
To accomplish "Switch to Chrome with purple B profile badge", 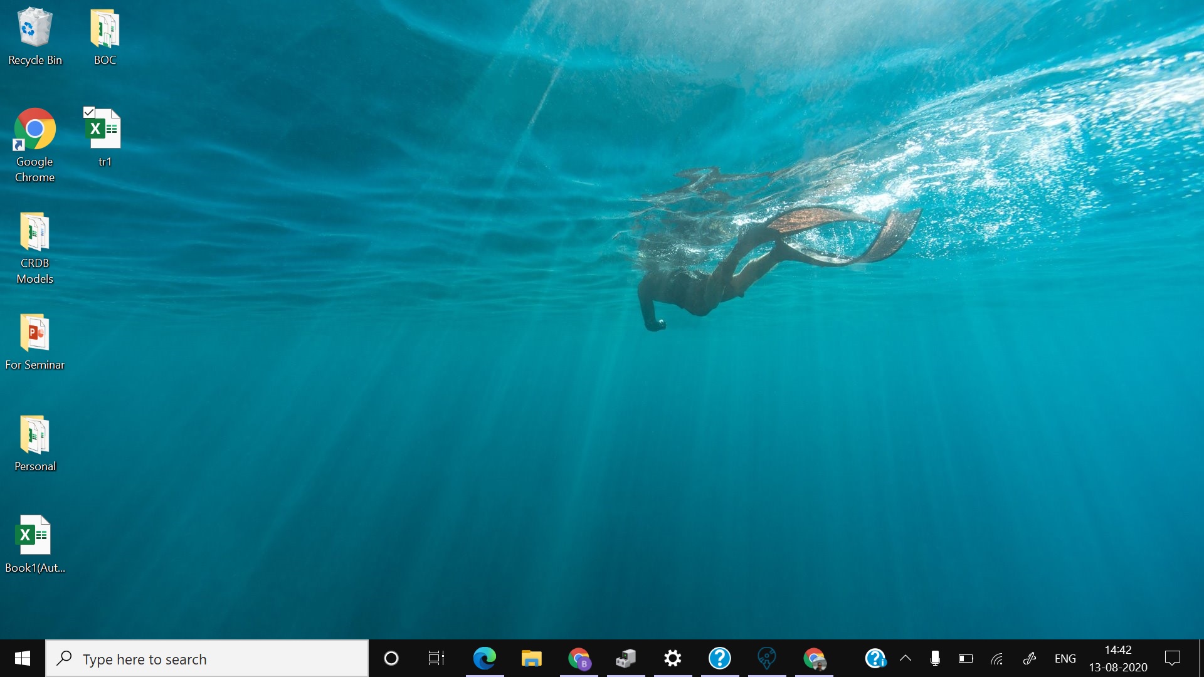I will pos(579,658).
